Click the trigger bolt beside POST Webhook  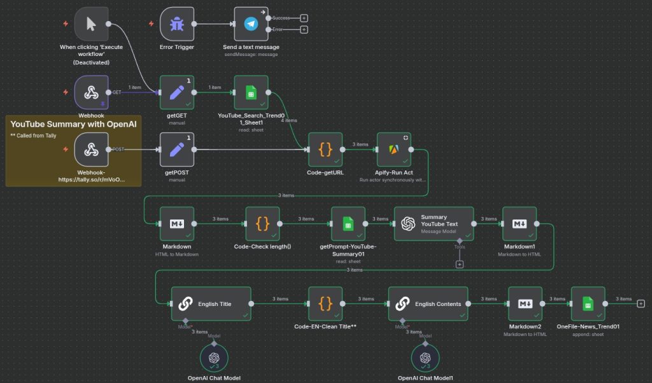click(x=66, y=150)
